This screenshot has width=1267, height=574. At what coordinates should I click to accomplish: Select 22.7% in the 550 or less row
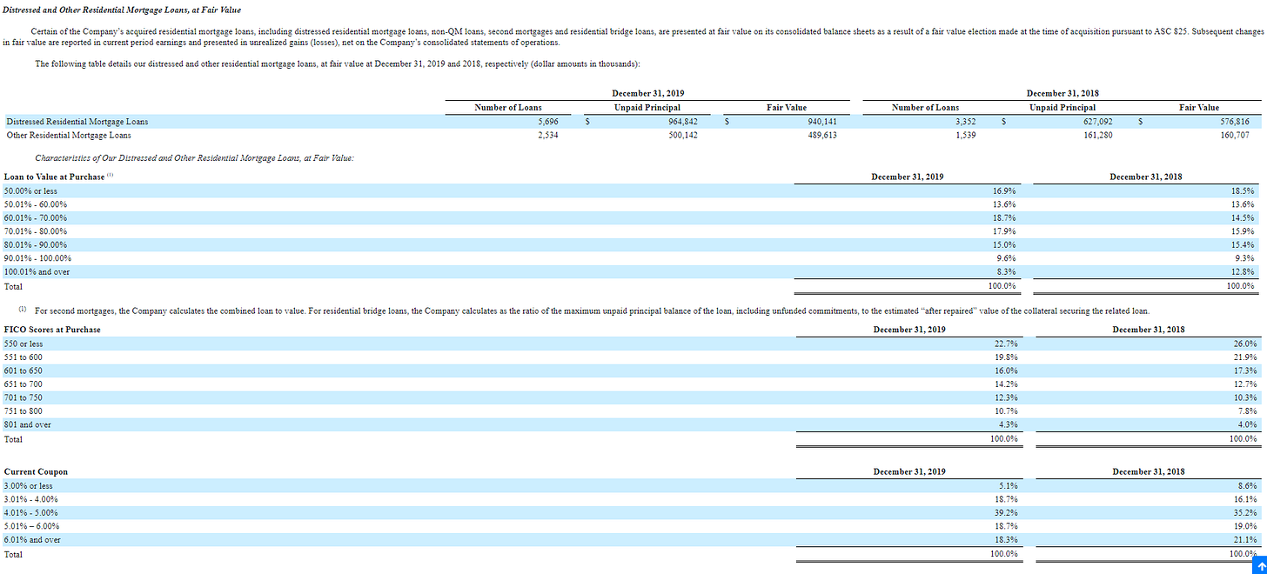tap(1006, 344)
